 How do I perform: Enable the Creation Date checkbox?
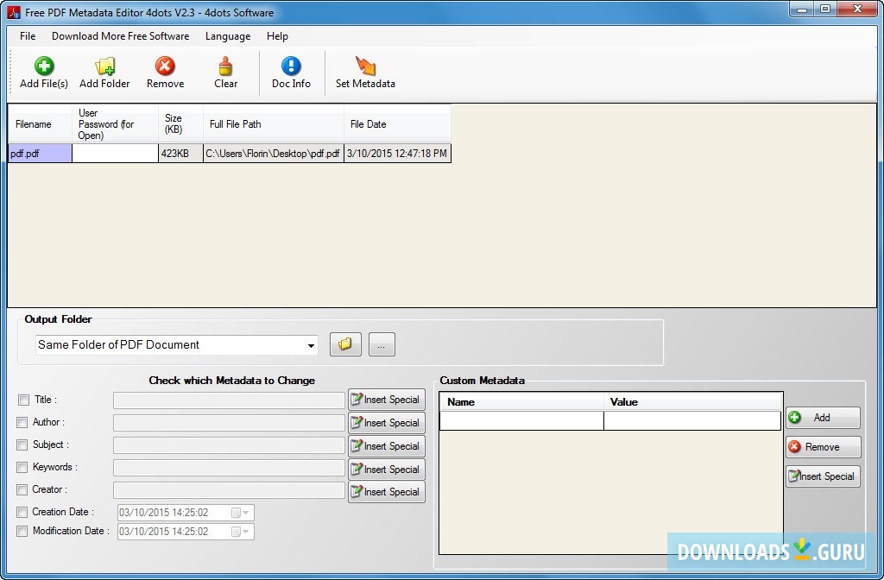tap(22, 513)
